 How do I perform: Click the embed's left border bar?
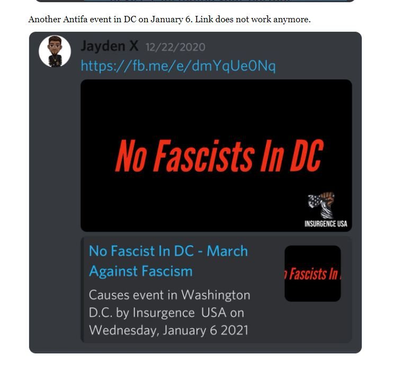(82, 289)
